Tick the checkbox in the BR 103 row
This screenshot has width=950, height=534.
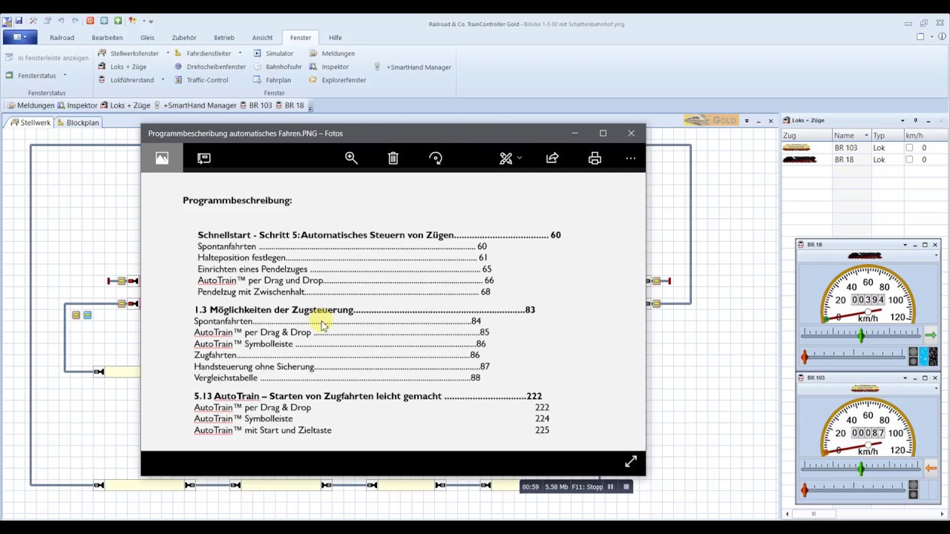point(909,148)
